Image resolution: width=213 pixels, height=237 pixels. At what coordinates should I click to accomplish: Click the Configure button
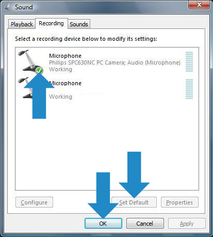(34, 202)
